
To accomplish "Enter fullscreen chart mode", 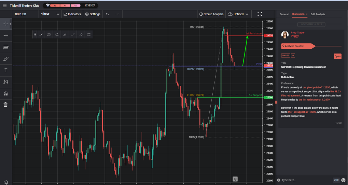I will (x=260, y=14).
